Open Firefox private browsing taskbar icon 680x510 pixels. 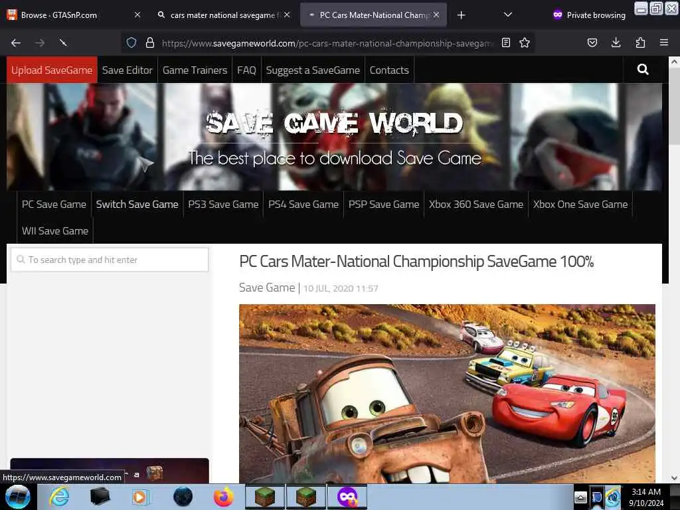pyautogui.click(x=347, y=497)
